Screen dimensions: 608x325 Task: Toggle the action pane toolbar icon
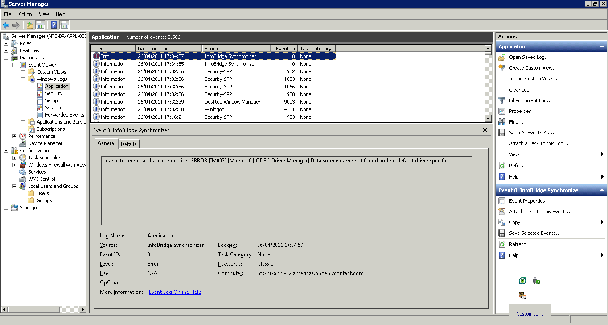(65, 25)
